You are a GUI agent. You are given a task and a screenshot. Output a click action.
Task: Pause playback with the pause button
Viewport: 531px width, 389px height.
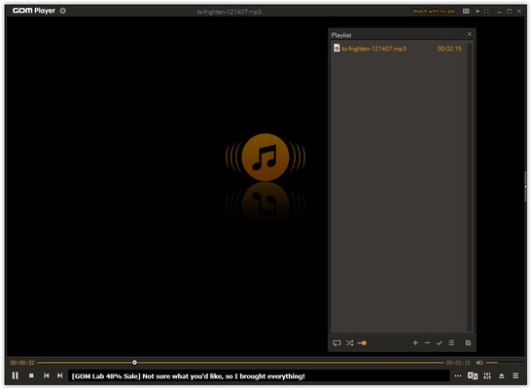[x=16, y=375]
